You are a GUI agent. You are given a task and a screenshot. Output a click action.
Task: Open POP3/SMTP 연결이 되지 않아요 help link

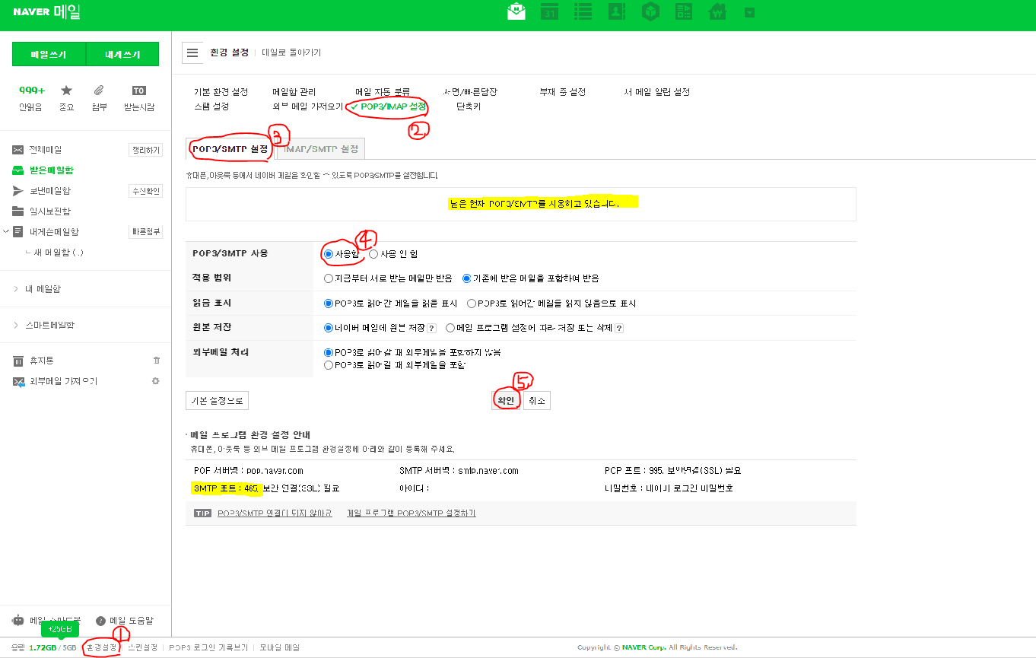(275, 513)
